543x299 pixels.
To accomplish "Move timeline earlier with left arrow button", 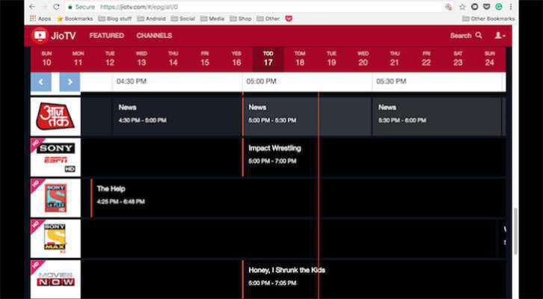I will pos(41,82).
